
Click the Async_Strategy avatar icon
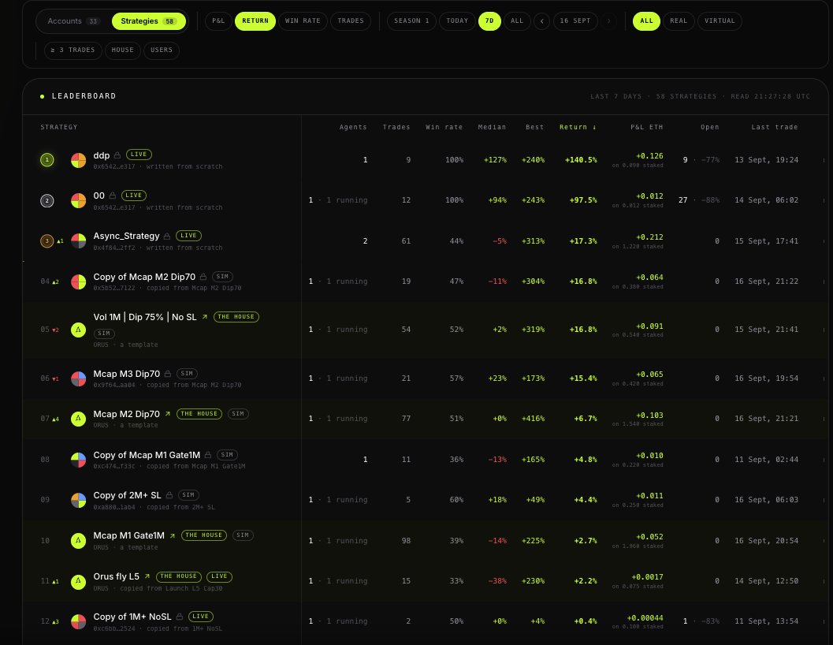pyautogui.click(x=79, y=240)
